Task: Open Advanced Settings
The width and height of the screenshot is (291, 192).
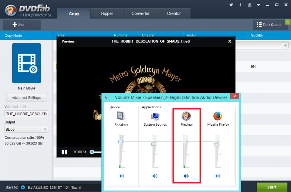Action: (27, 98)
